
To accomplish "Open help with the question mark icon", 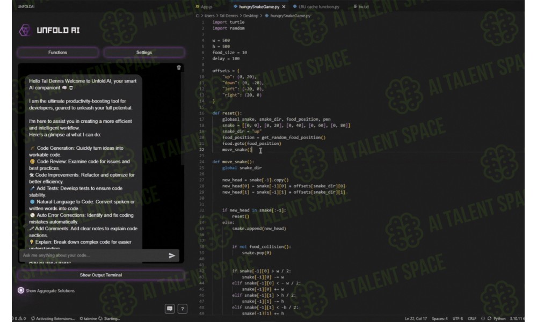I will point(183,309).
